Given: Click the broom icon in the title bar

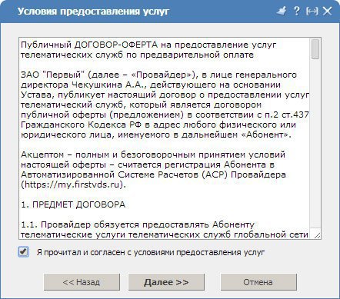Looking at the screenshot, I should point(282,11).
